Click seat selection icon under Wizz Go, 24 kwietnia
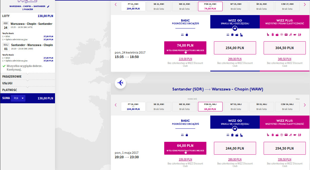The image size is (310, 170). pos(241,35)
